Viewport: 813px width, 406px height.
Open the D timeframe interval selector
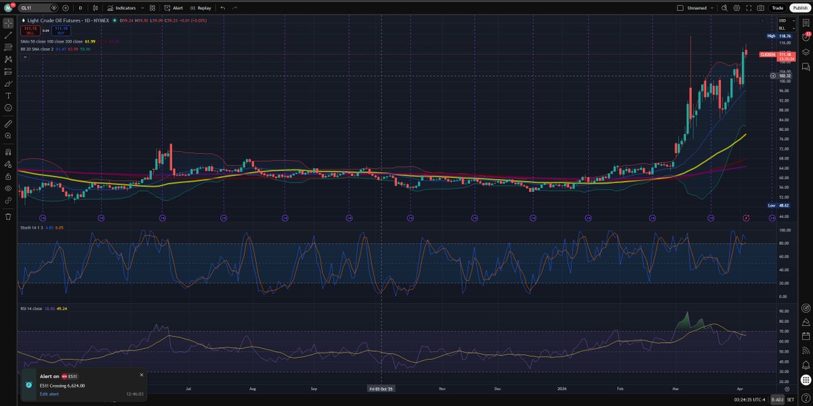tap(80, 8)
